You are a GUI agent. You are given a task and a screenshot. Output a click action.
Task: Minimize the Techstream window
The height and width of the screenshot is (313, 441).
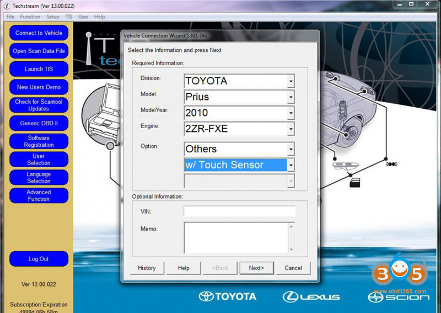point(399,4)
